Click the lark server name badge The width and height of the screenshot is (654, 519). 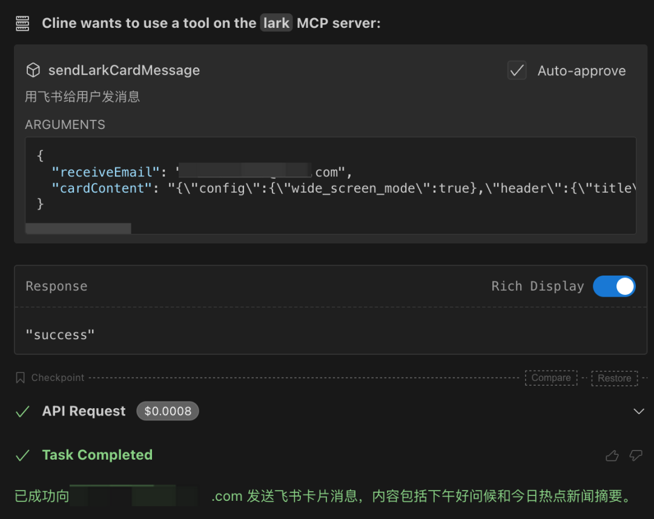(276, 23)
